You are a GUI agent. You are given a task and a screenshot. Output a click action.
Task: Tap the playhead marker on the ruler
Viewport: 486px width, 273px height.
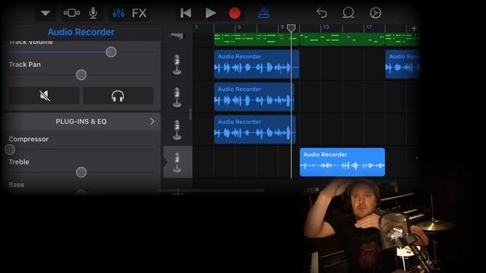coord(291,28)
